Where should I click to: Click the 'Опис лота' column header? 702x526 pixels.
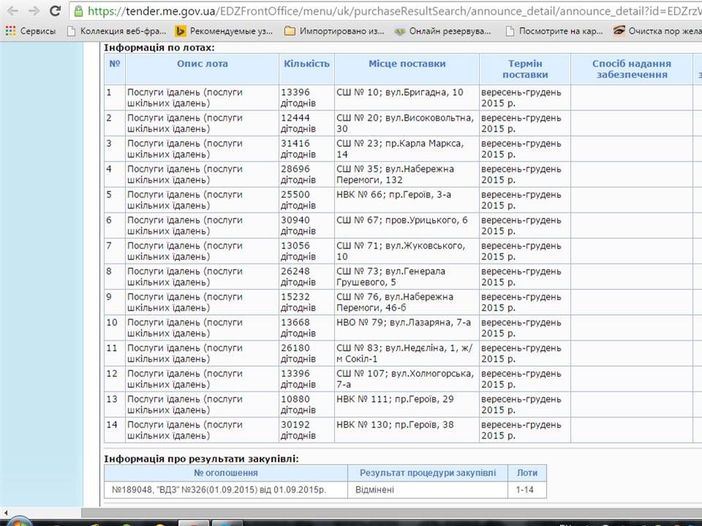(x=202, y=64)
